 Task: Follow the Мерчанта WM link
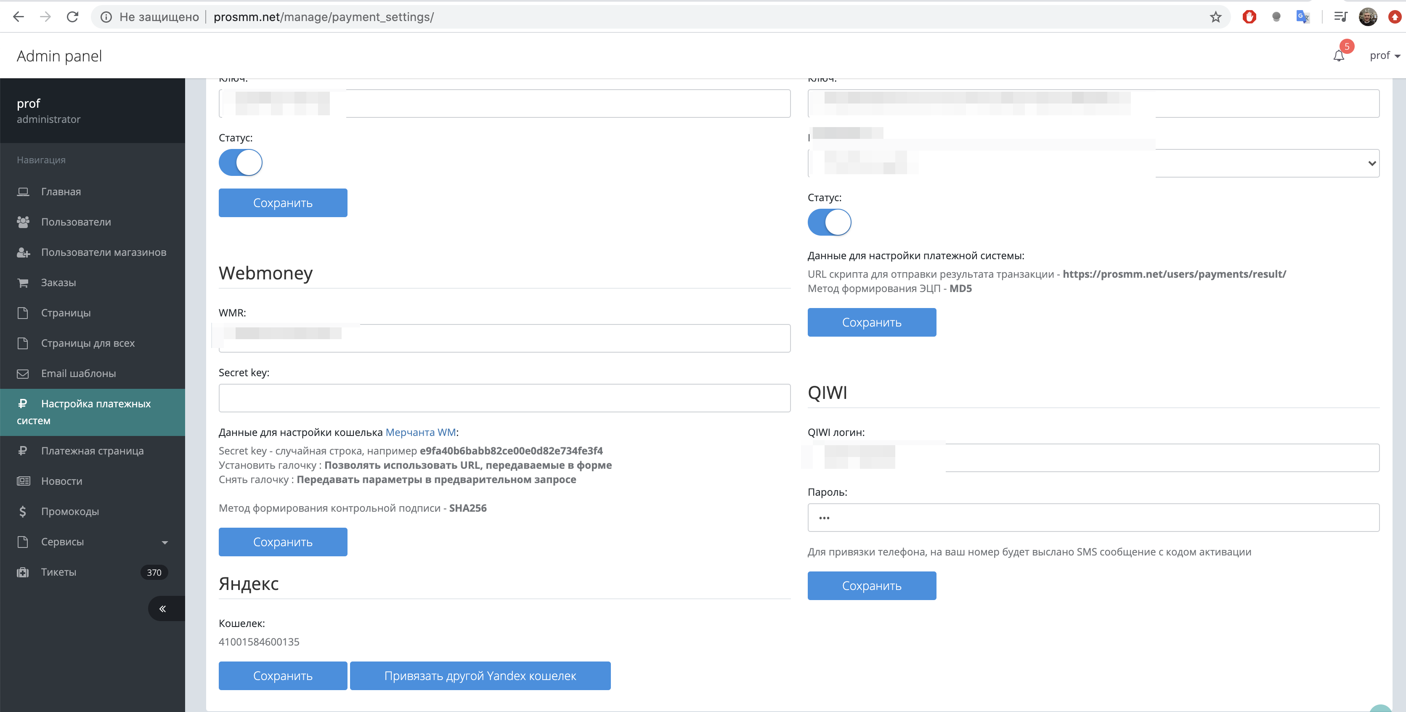[x=420, y=433]
